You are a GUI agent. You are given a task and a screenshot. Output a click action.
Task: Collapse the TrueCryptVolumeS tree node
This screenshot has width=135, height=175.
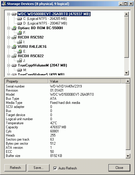[x=8, y=74]
